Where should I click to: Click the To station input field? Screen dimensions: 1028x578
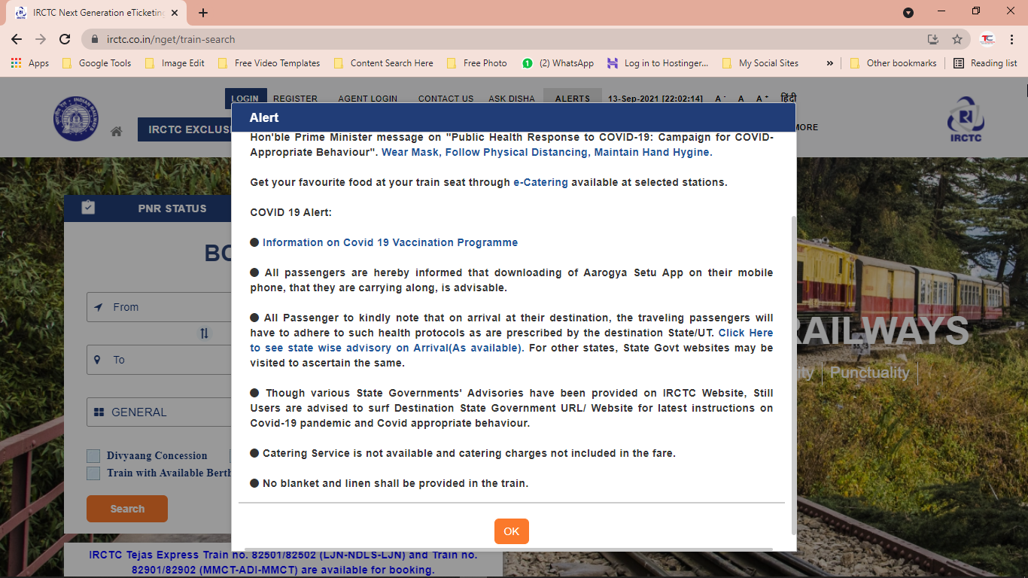pos(159,360)
